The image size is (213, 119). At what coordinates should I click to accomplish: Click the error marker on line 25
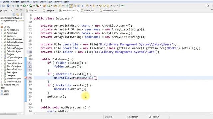pyautogui.click(x=26, y=78)
